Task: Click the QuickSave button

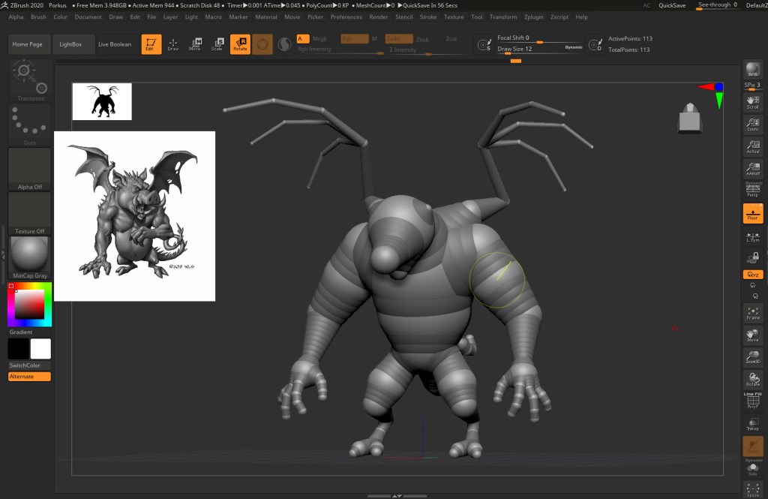Action: click(x=672, y=5)
